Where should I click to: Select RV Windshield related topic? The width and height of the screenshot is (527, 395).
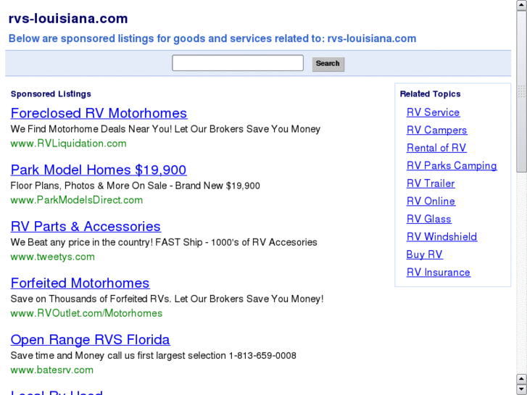point(441,237)
